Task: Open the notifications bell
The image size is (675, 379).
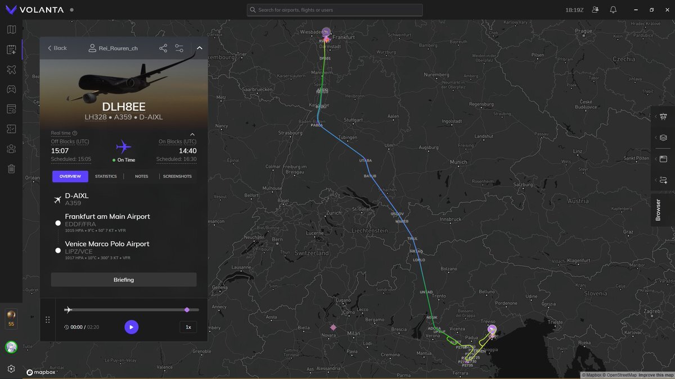Action: [613, 10]
